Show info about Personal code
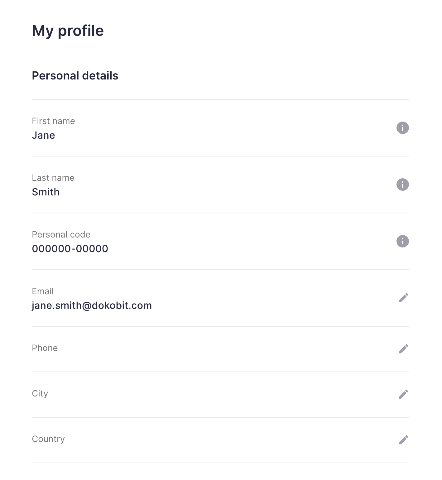Image resolution: width=442 pixels, height=480 pixels. click(402, 241)
